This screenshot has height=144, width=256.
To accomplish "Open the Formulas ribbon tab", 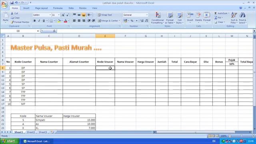I will (58, 8).
